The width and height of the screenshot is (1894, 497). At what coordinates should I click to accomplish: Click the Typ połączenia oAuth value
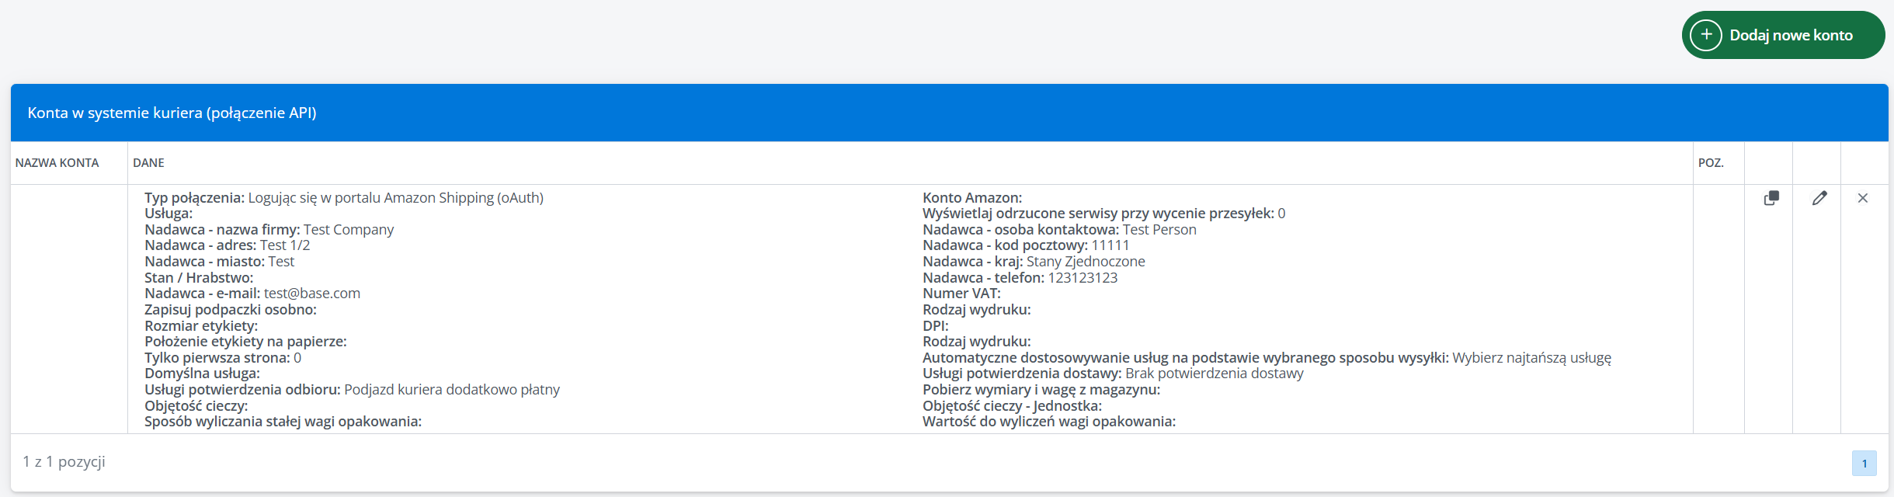395,198
